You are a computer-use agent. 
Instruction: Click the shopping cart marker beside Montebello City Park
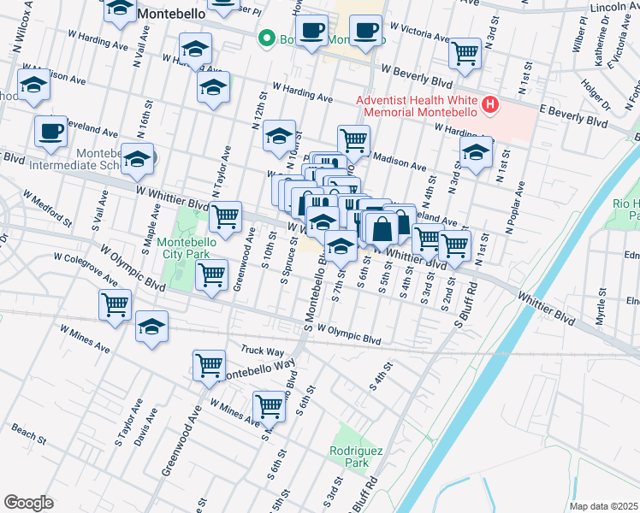coord(212,278)
